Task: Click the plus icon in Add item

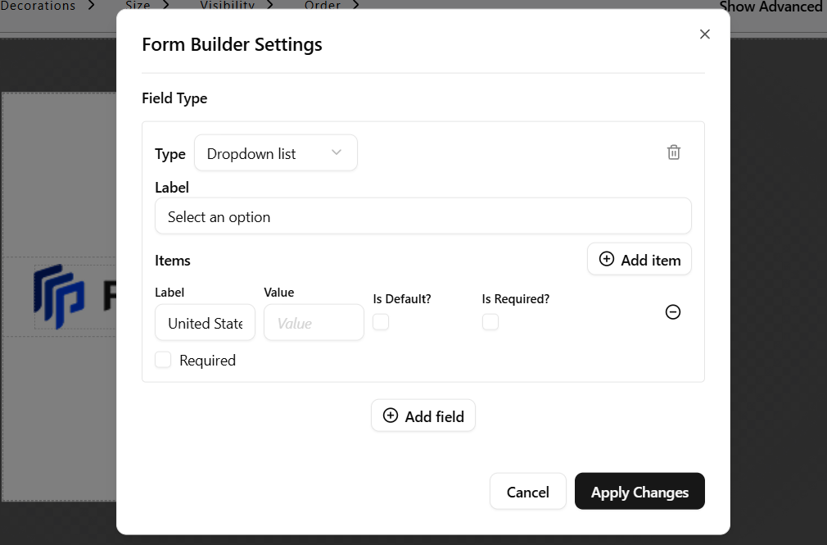Action: (x=607, y=259)
